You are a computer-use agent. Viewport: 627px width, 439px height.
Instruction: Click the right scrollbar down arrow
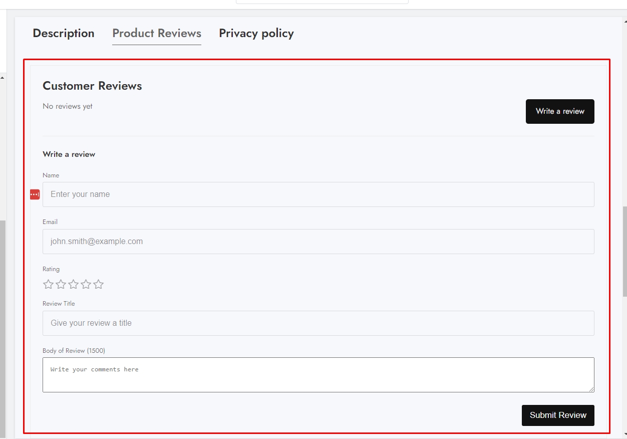(624, 434)
